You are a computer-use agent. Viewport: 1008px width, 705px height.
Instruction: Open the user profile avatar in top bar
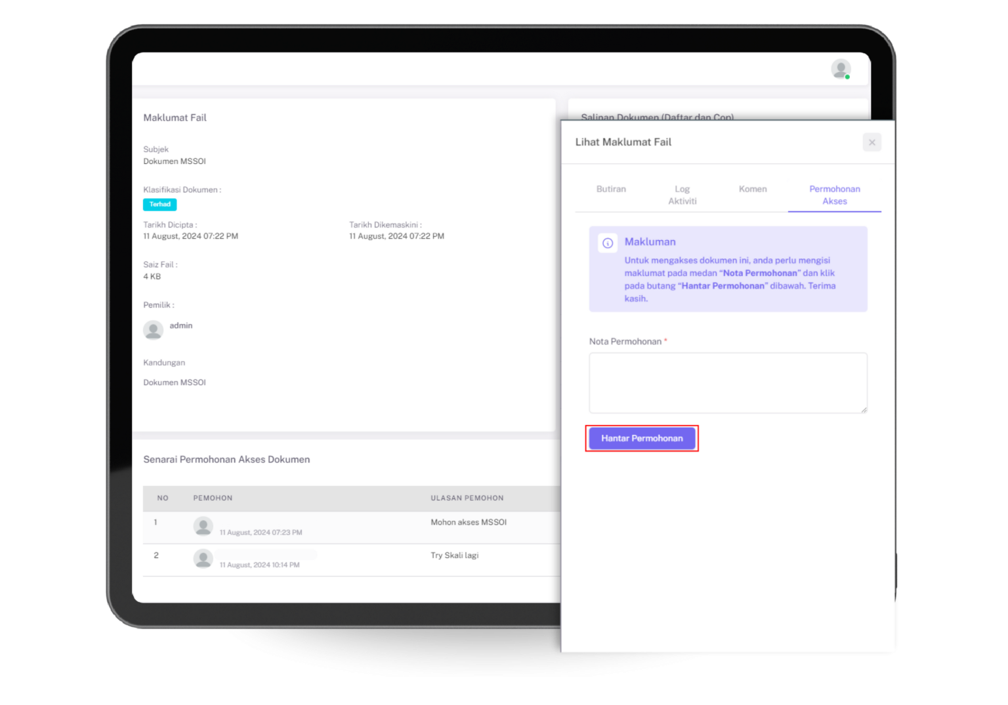(x=841, y=69)
